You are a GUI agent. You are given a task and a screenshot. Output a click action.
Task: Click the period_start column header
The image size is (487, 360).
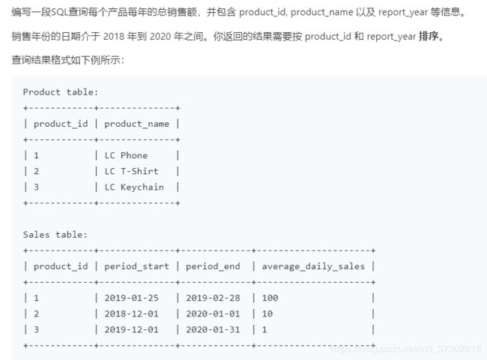[x=137, y=266]
